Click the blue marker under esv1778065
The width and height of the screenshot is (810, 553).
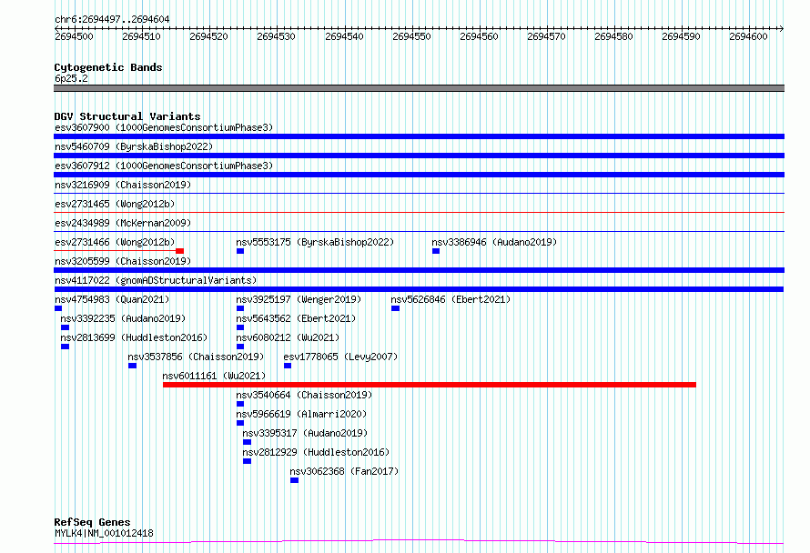pyautogui.click(x=288, y=366)
